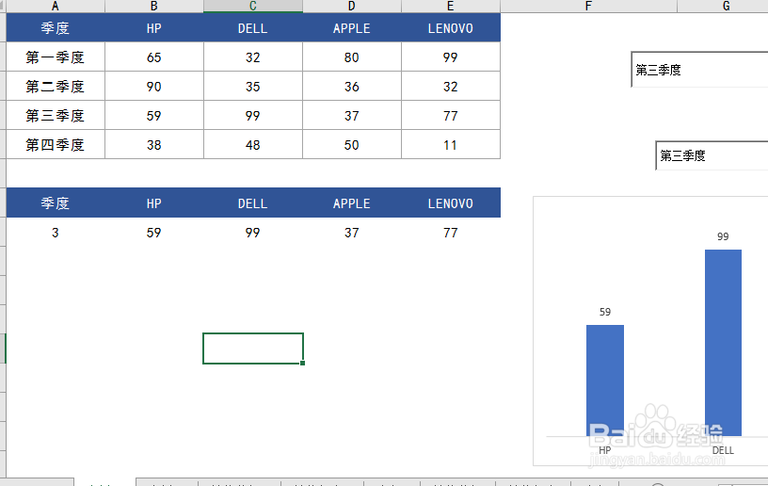Viewport: 768px width, 486px height.
Task: Click the fill handle of the selected cell
Action: pyautogui.click(x=303, y=363)
